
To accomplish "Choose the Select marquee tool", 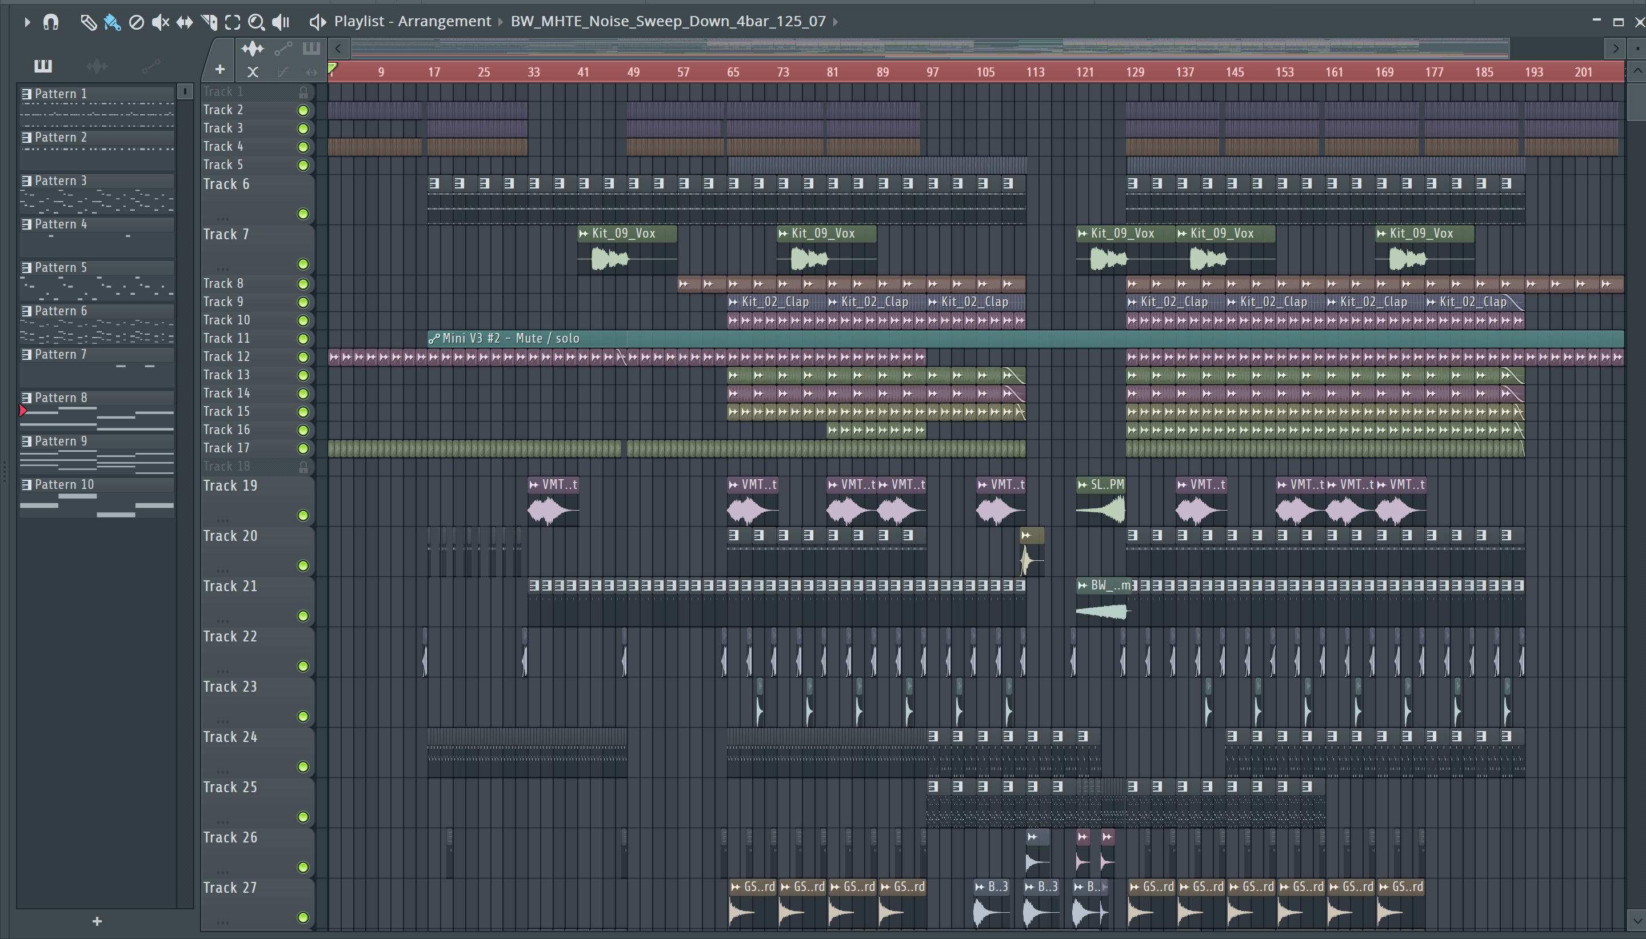I will (x=233, y=22).
